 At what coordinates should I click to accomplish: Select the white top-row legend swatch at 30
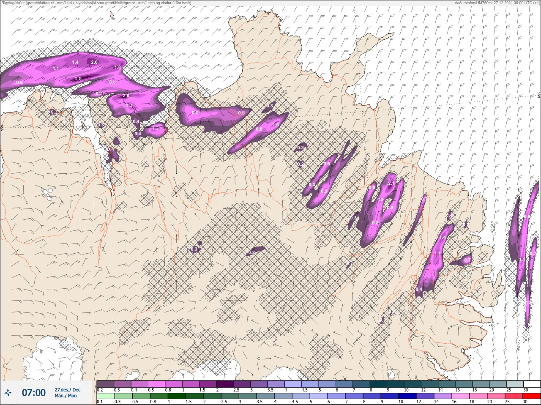pos(531,384)
